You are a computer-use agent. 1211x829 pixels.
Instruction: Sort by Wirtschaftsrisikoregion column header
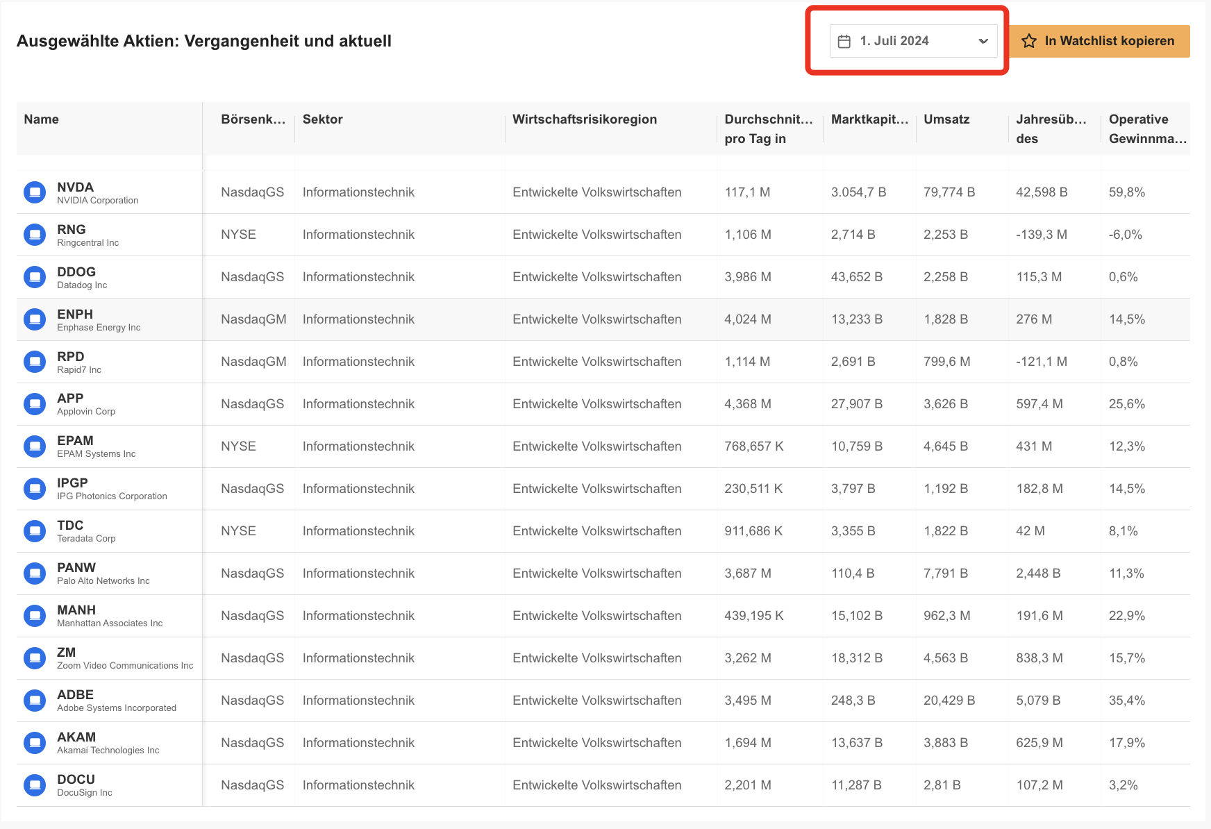[x=585, y=119]
